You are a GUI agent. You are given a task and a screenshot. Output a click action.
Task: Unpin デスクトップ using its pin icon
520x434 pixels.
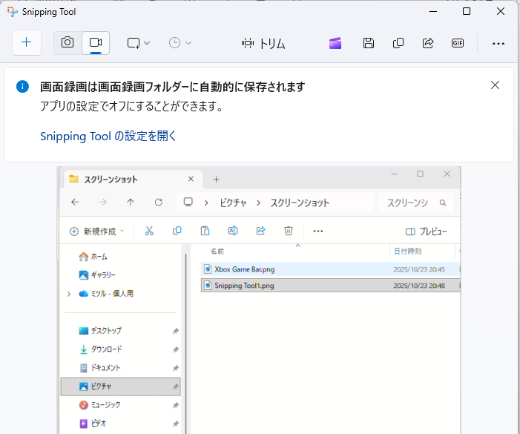point(175,331)
